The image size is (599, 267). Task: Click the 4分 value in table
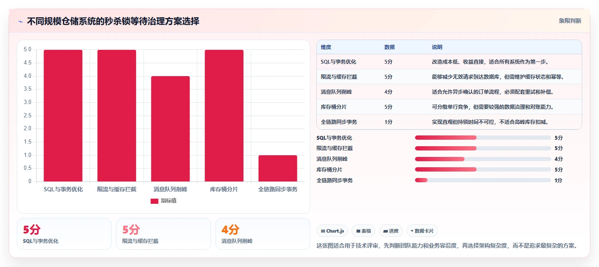[388, 92]
